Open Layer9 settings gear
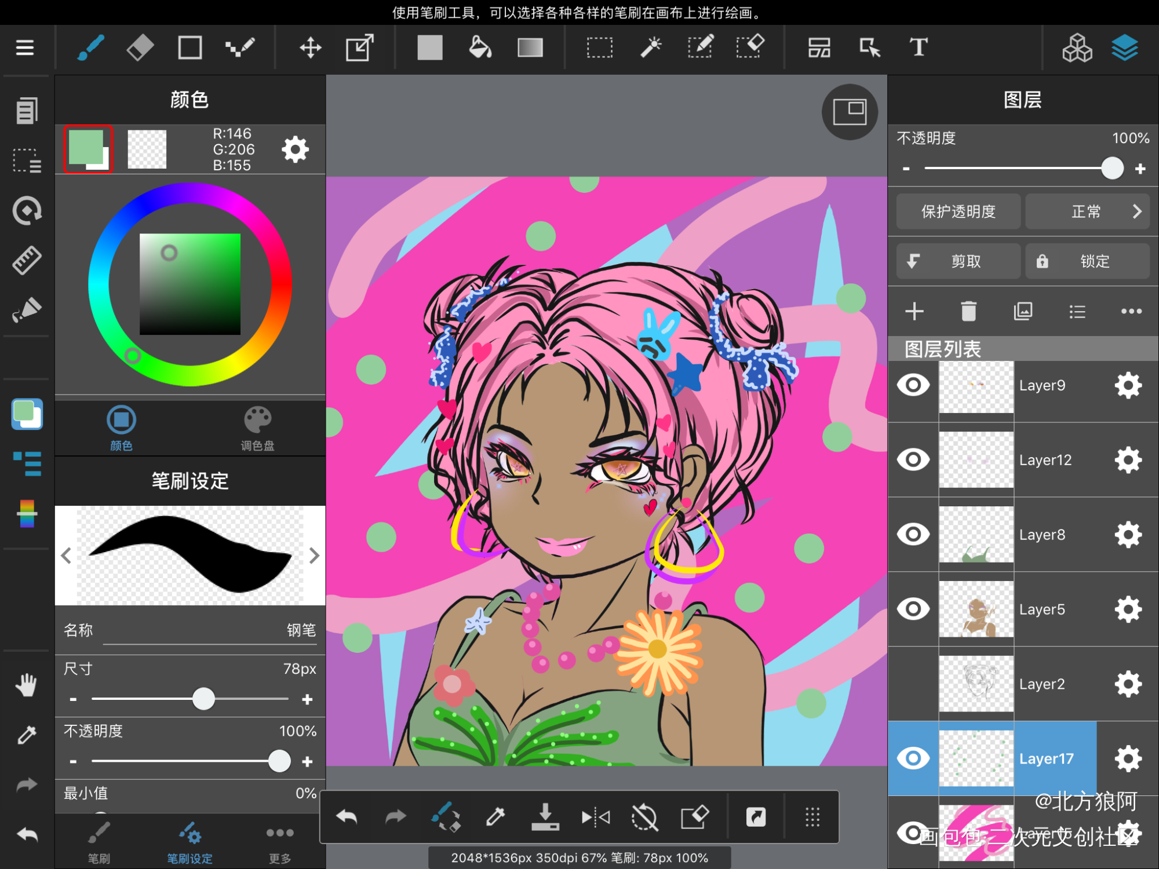The height and width of the screenshot is (869, 1159). tap(1128, 385)
